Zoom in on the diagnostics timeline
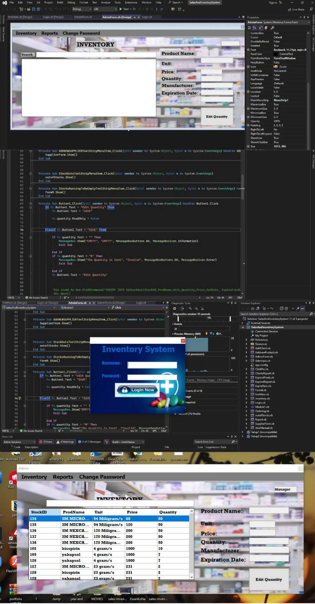The width and height of the screenshot is (315, 604). coord(190,308)
